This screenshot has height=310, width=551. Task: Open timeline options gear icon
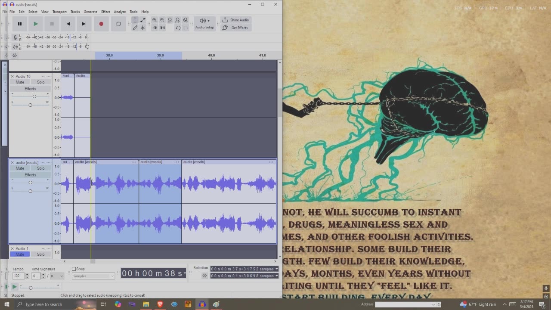point(15,56)
